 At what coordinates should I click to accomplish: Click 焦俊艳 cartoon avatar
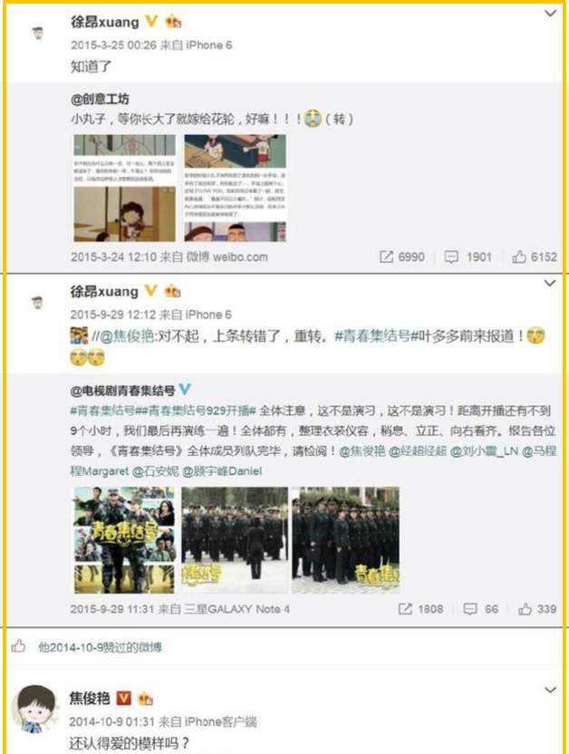tap(36, 710)
